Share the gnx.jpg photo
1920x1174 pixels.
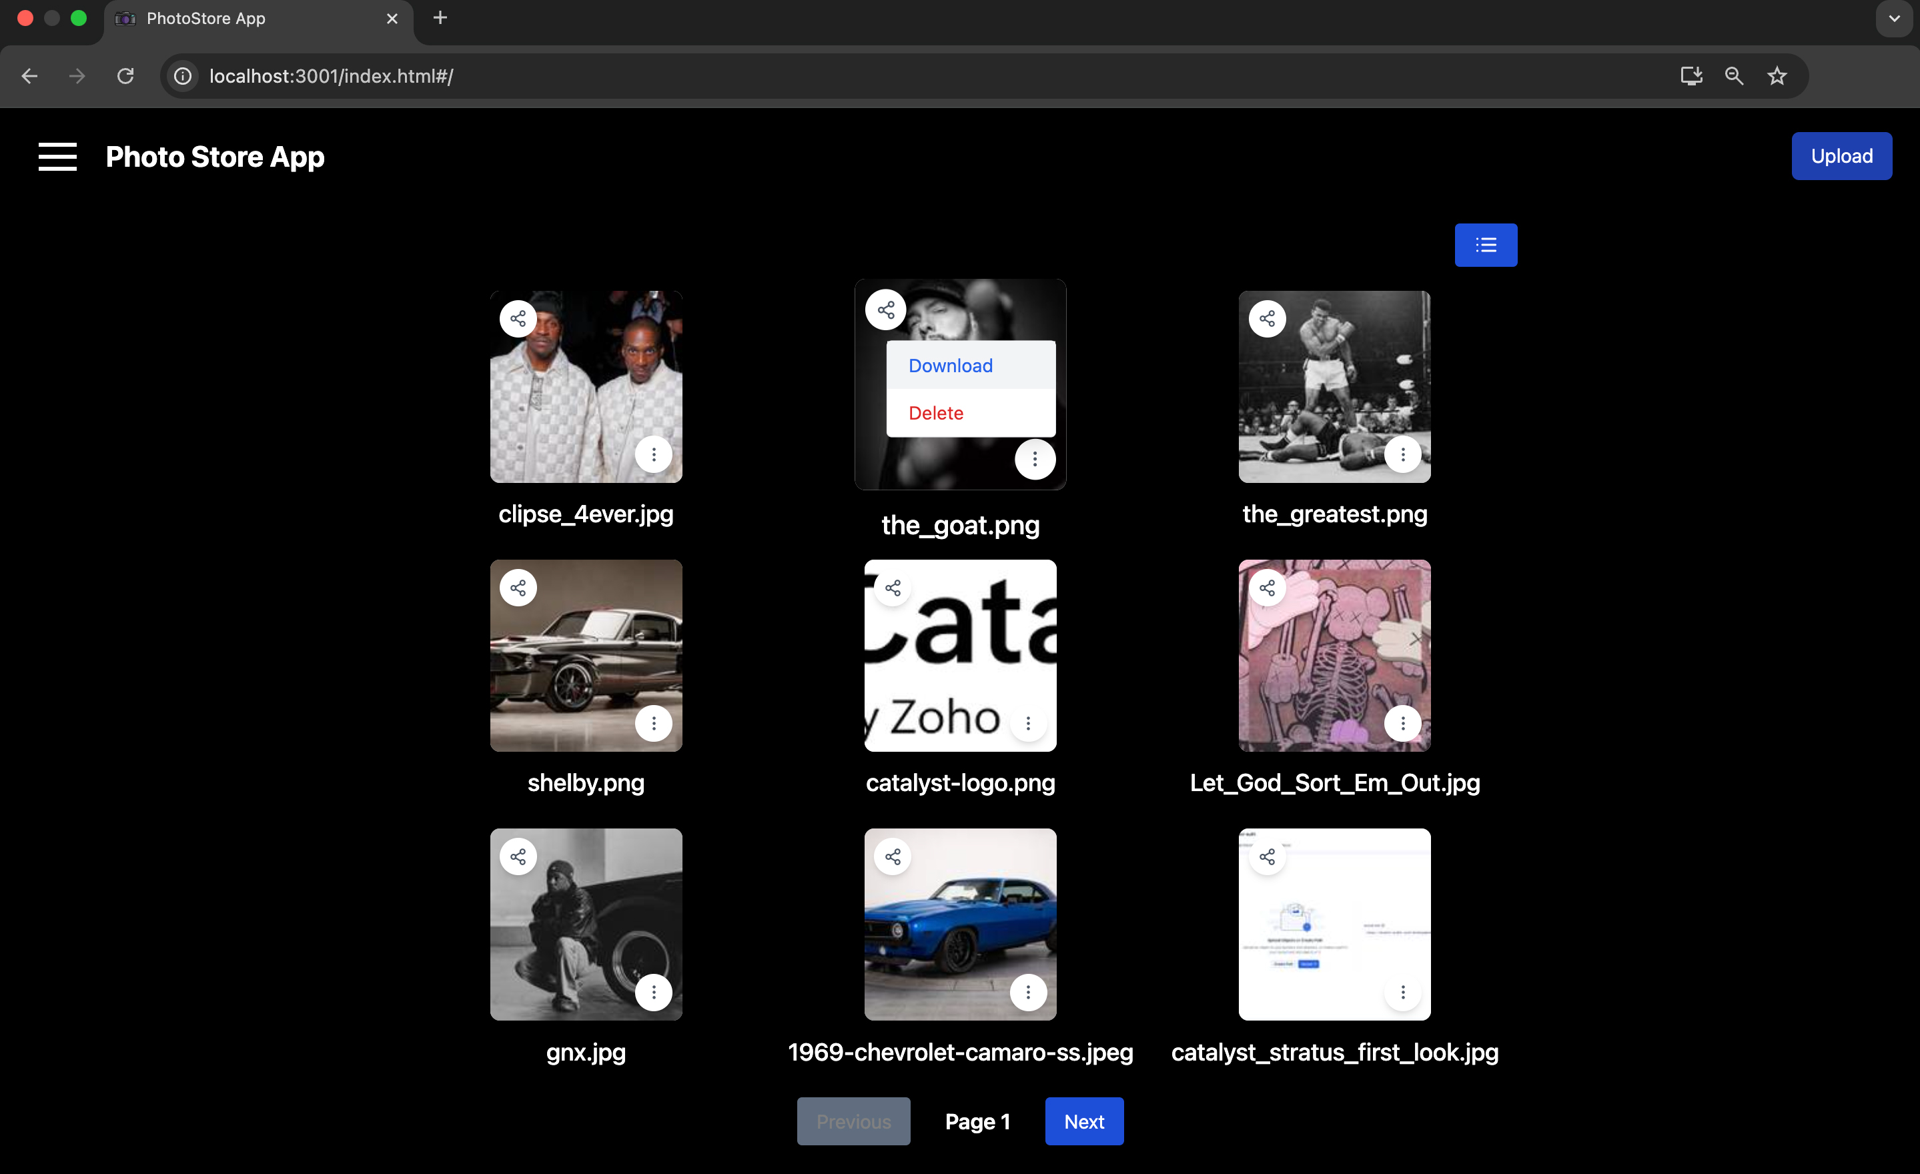[518, 857]
